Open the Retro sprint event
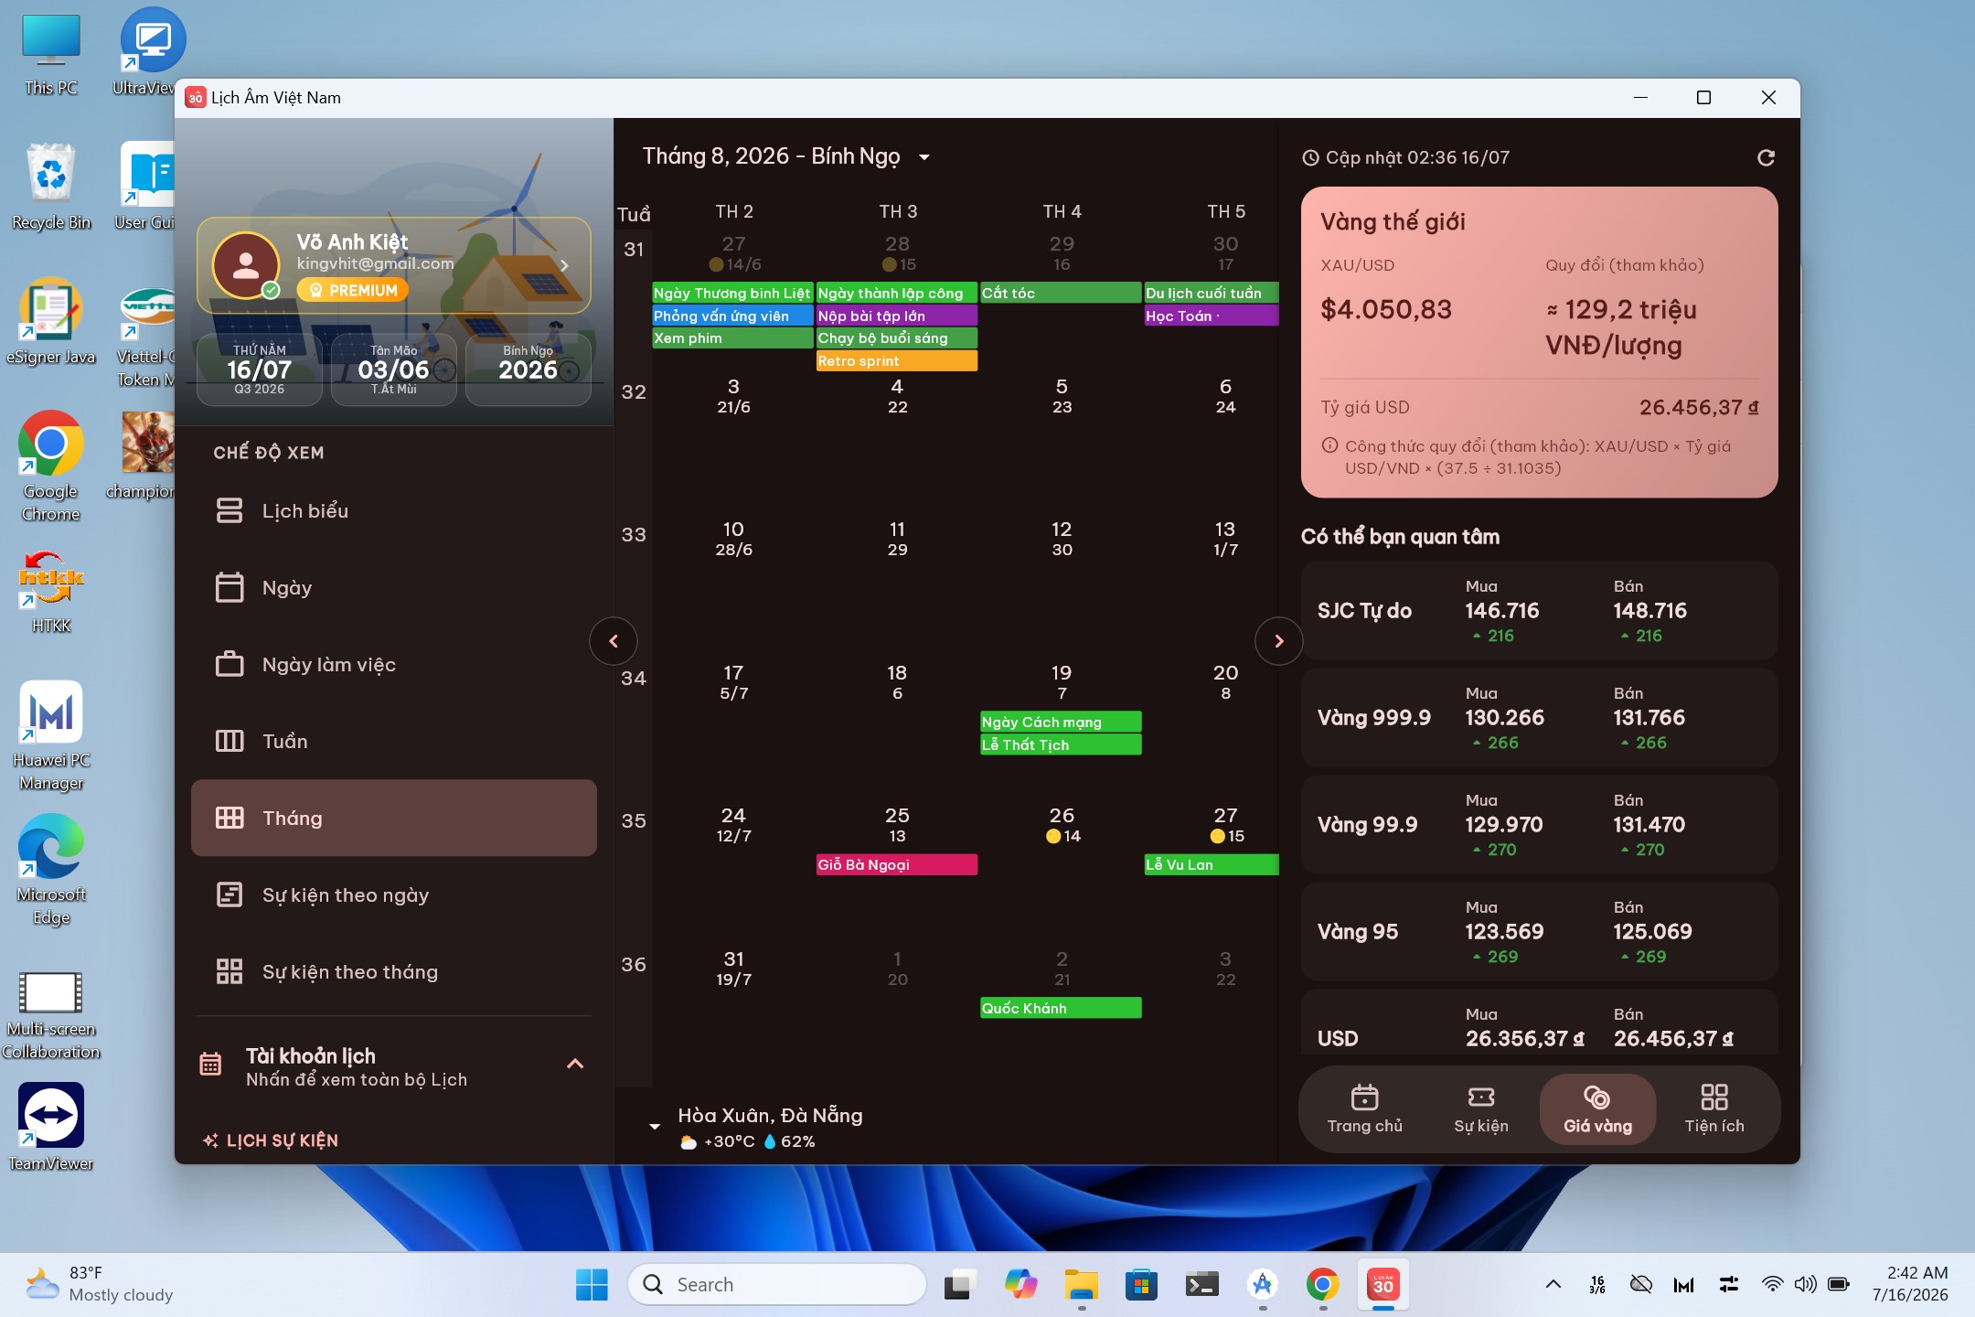 point(897,360)
